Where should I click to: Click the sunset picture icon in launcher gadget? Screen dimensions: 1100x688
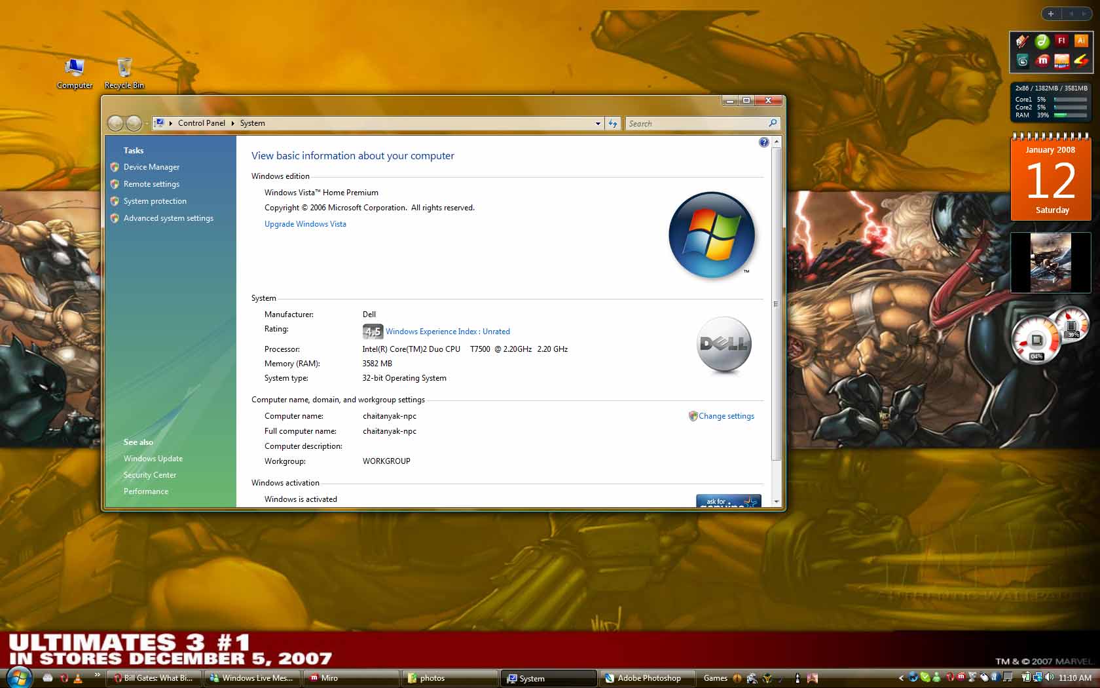(x=1061, y=61)
